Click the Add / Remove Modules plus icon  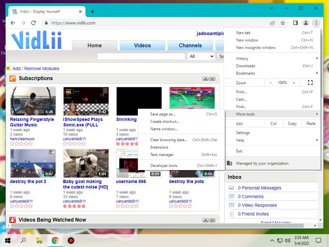point(8,68)
